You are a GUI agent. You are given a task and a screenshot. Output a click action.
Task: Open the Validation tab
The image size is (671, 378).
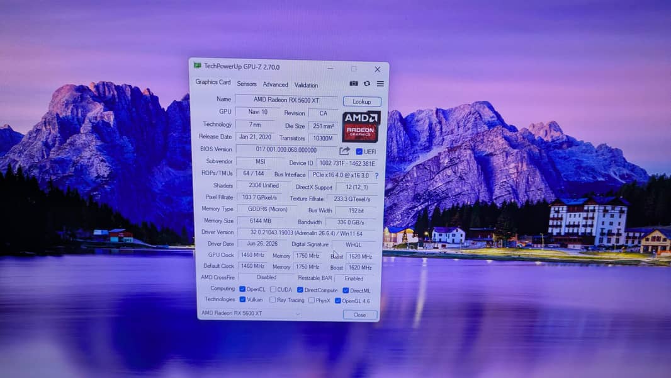[306, 85]
